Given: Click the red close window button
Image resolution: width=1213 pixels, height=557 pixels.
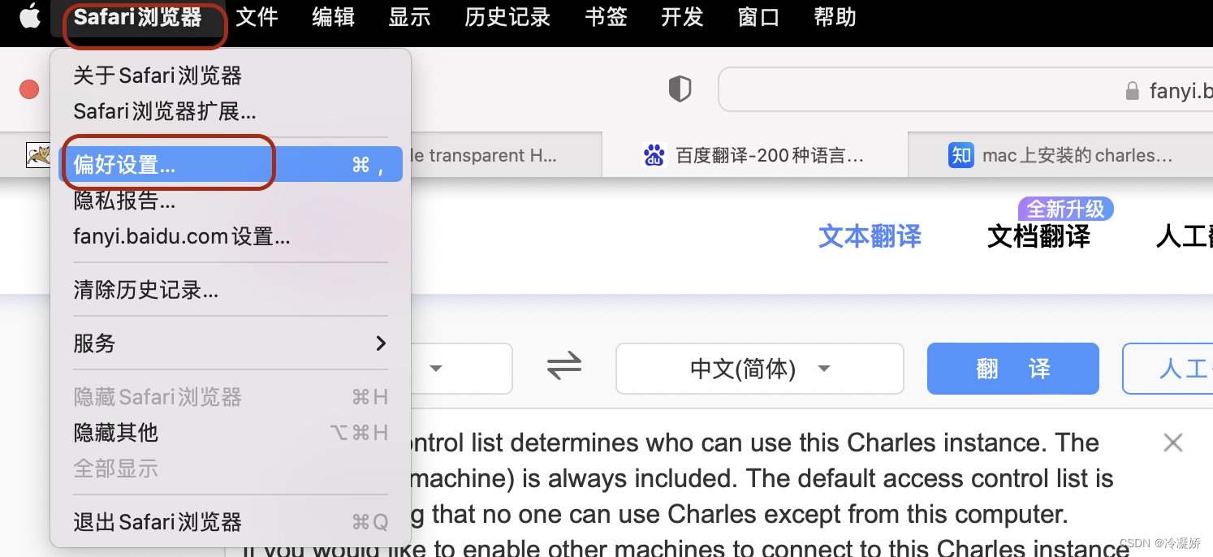Looking at the screenshot, I should click(29, 89).
